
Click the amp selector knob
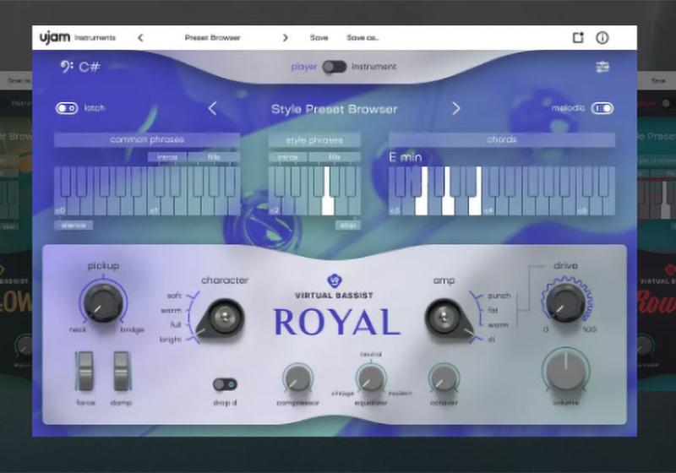pyautogui.click(x=444, y=317)
